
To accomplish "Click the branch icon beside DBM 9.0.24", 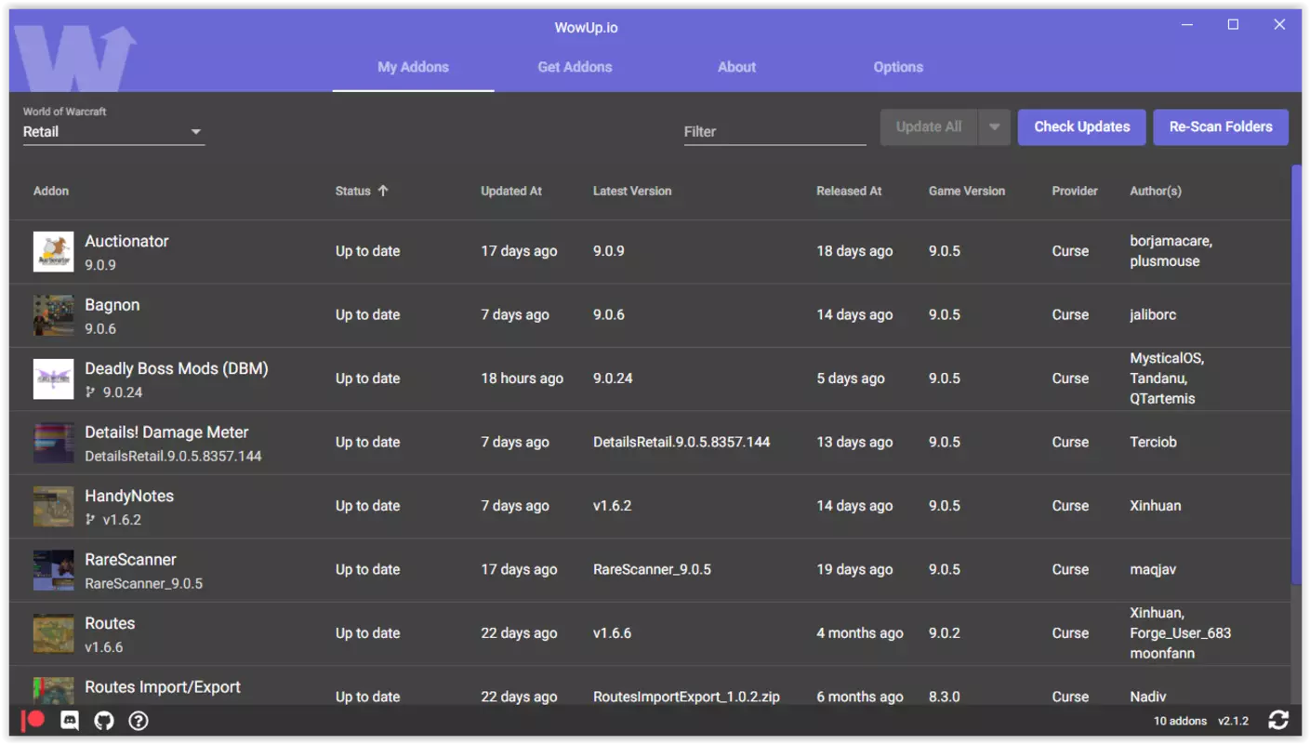I will click(90, 392).
